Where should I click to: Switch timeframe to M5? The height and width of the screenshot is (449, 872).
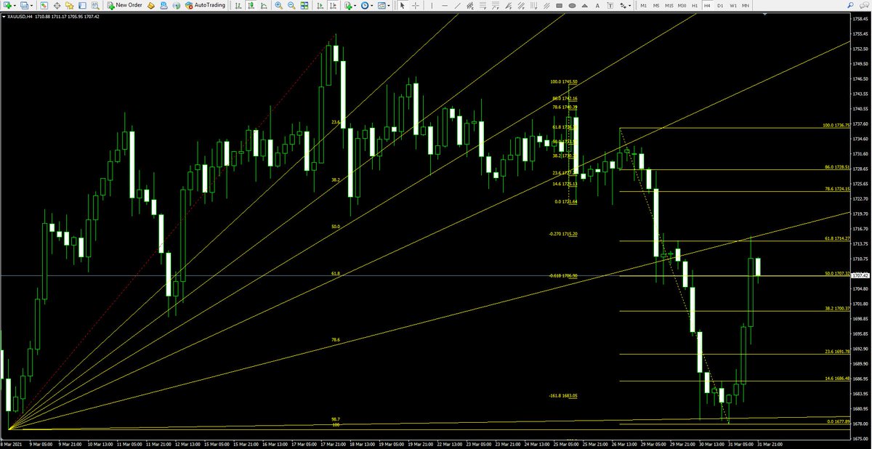click(x=656, y=5)
